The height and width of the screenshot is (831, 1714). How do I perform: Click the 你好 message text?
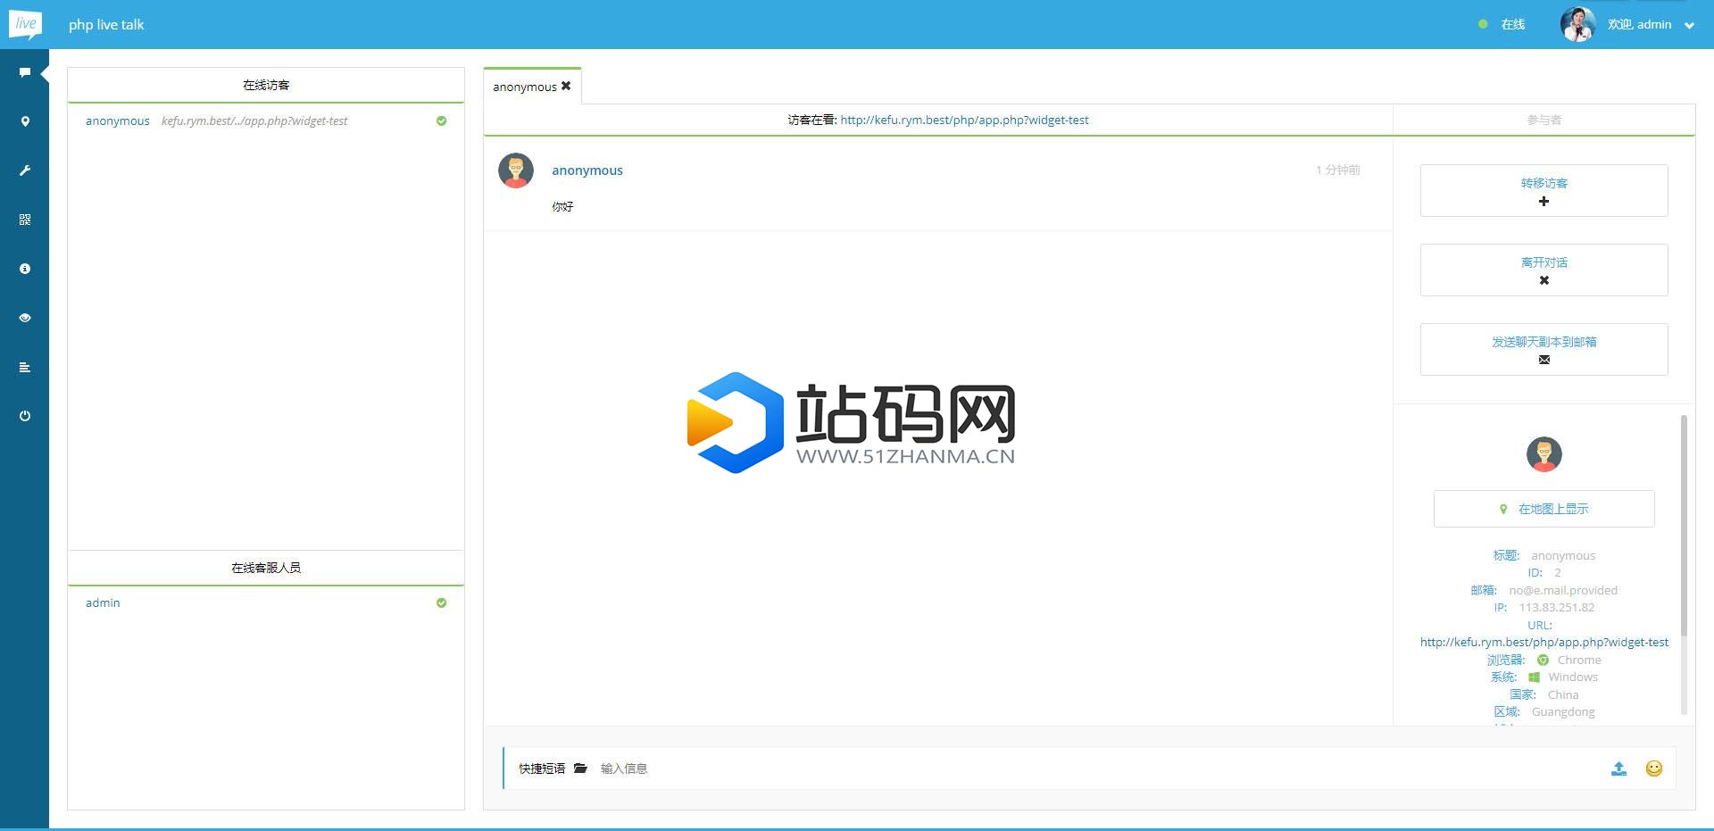(562, 206)
